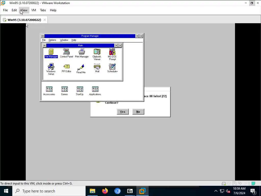Open Program Manager's Options menu

tap(52, 40)
